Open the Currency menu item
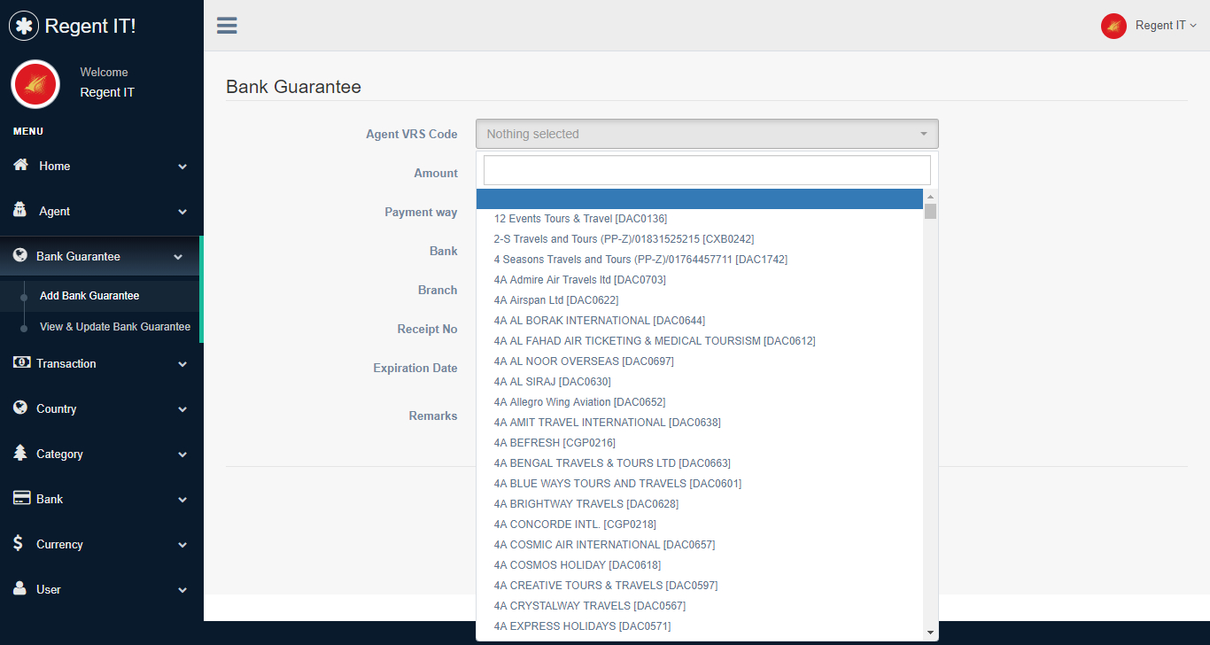1210x645 pixels. (102, 544)
